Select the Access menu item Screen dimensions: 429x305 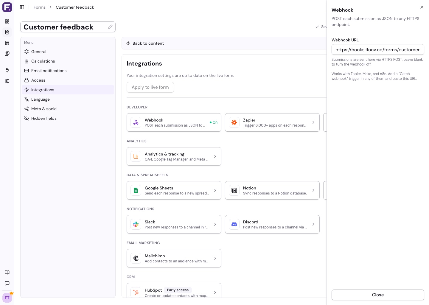coord(68,80)
